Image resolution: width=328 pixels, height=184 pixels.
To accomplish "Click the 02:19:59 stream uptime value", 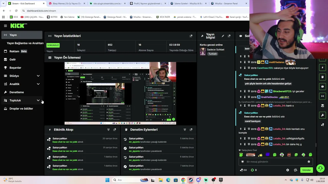I will tap(175, 45).
